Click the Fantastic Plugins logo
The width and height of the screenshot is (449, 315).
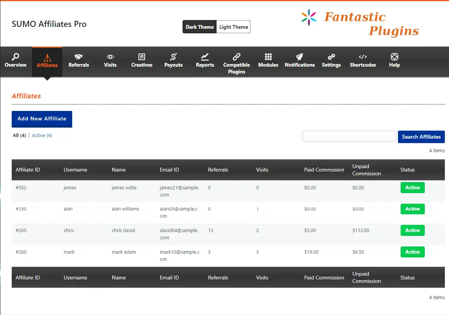(x=360, y=23)
